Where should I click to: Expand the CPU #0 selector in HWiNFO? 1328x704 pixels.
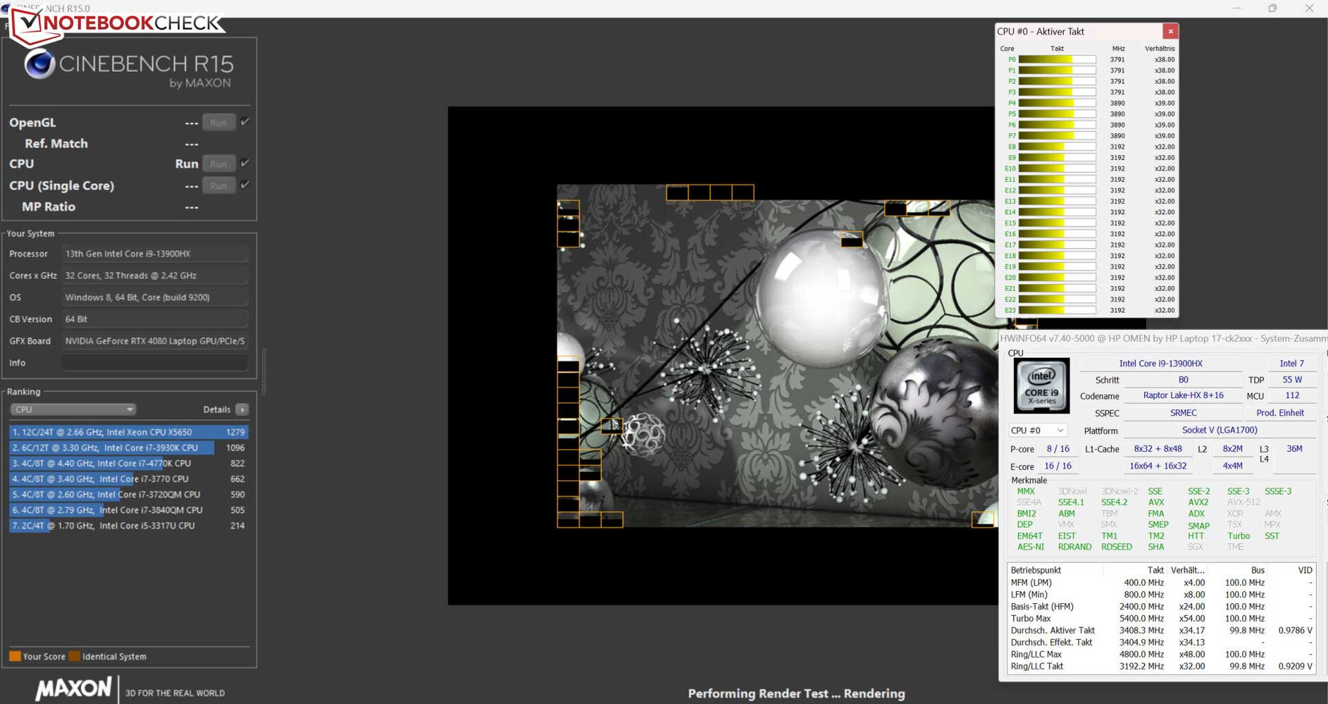(x=1037, y=430)
